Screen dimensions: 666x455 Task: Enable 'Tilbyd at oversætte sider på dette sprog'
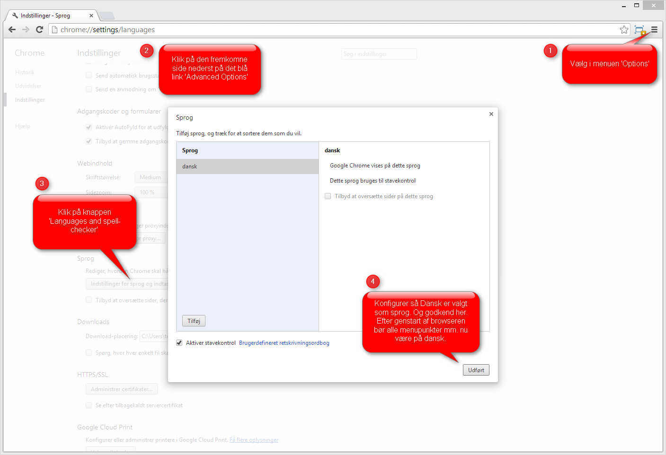(328, 196)
